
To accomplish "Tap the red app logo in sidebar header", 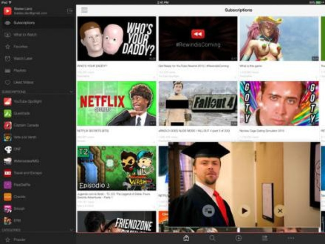I will [x=7, y=11].
